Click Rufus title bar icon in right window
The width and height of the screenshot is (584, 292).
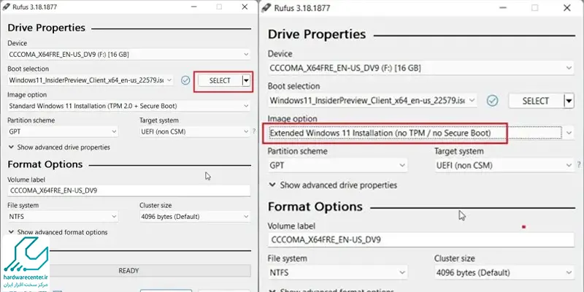click(x=267, y=8)
